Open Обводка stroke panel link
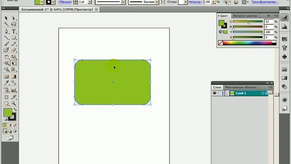The width and height of the screenshot is (291, 164). tap(65, 2)
